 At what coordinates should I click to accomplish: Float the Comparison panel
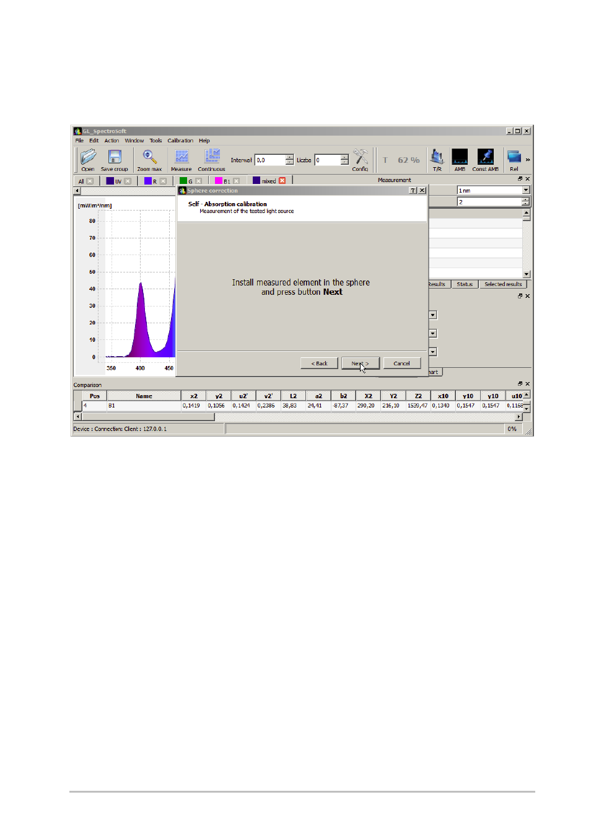click(520, 384)
